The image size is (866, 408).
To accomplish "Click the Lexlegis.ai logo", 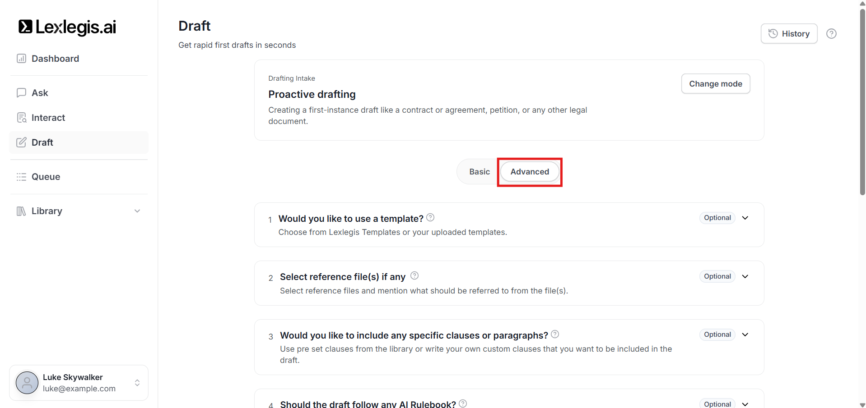I will point(67,27).
